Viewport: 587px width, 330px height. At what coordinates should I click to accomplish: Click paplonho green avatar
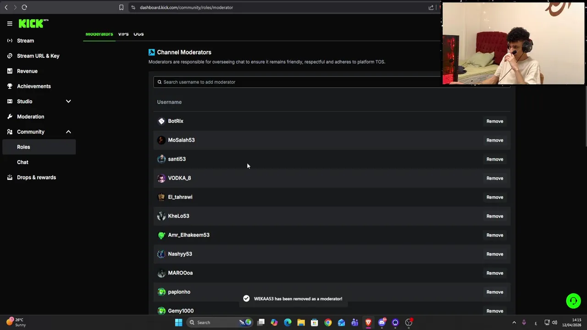click(161, 292)
